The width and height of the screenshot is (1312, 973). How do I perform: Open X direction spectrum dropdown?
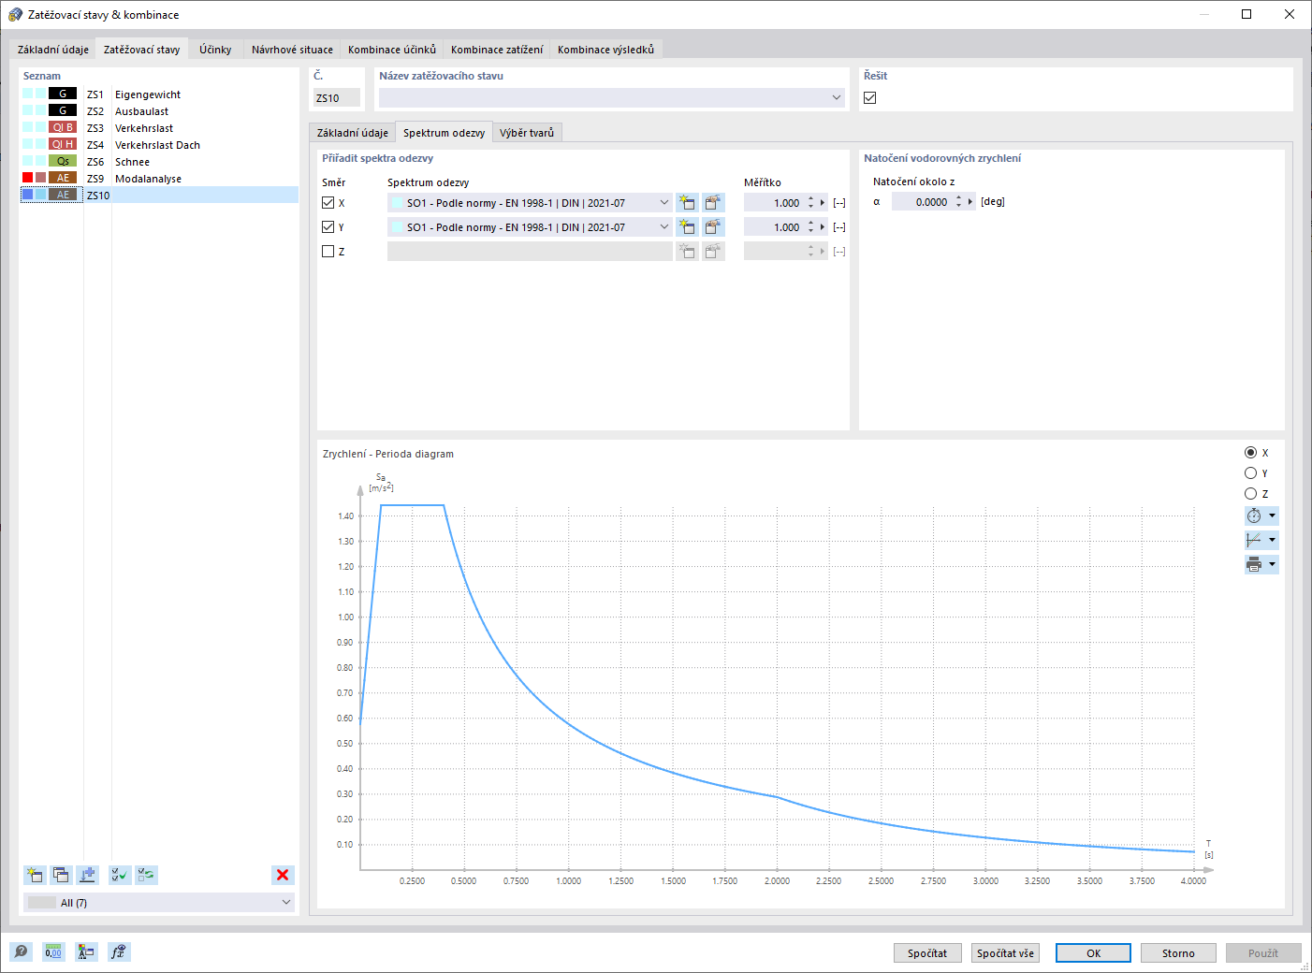point(664,202)
